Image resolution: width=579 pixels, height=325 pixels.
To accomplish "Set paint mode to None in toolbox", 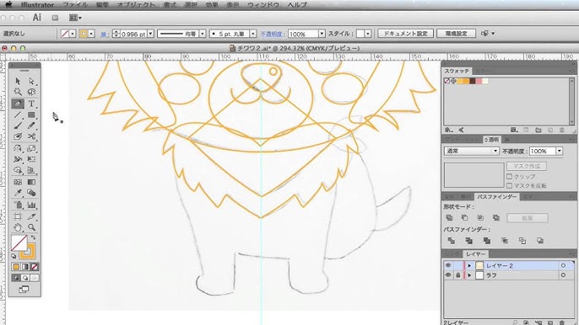I will point(35,266).
